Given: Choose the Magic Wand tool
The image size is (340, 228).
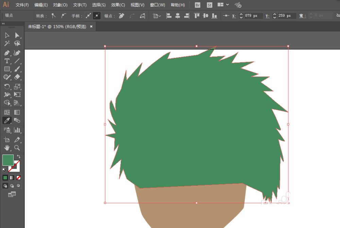Looking at the screenshot, I should tap(7, 43).
